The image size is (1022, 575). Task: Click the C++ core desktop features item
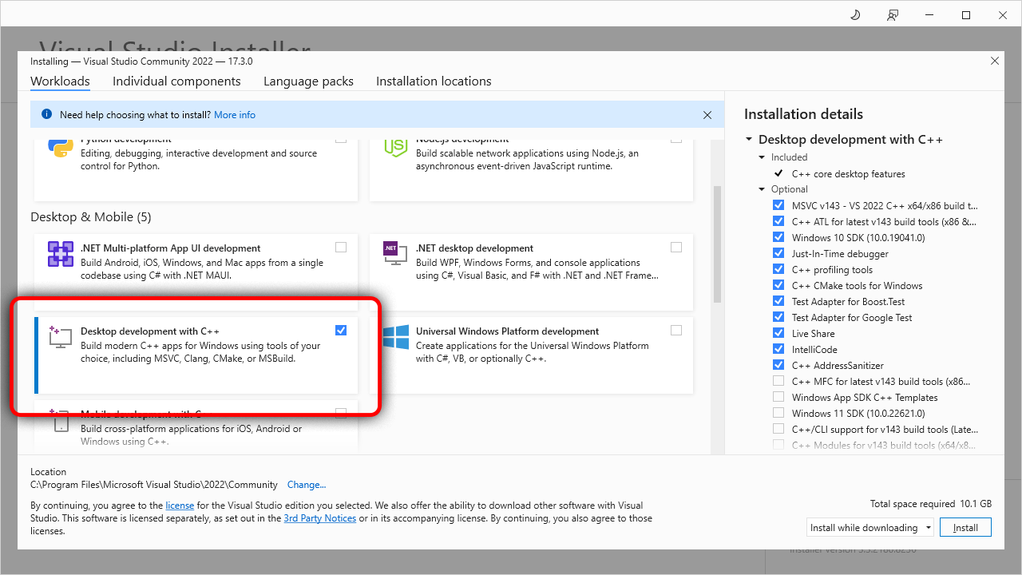[x=848, y=173]
